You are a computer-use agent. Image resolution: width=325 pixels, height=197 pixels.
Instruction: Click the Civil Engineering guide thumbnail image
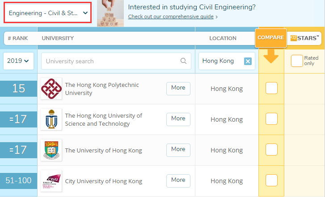pos(110,13)
